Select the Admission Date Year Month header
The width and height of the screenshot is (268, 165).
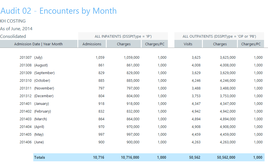click(x=38, y=44)
